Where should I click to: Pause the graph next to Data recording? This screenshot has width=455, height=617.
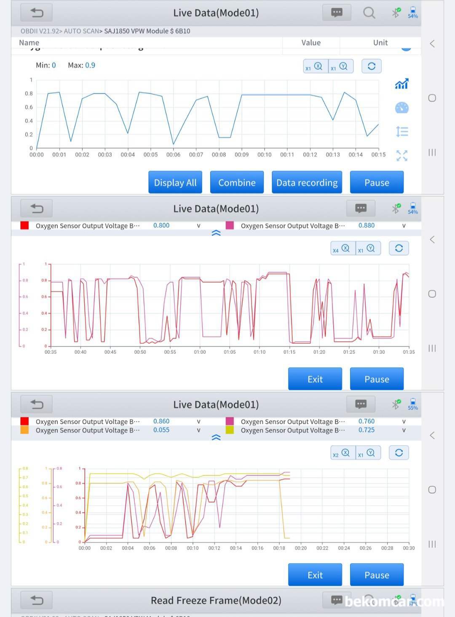point(377,182)
